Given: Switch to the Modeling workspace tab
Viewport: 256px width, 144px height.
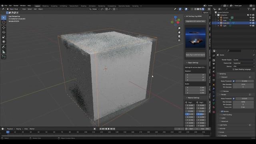Looking at the screenshot, I should (x=45, y=6).
